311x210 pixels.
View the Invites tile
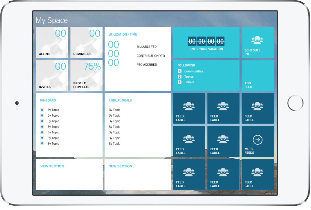52,75
